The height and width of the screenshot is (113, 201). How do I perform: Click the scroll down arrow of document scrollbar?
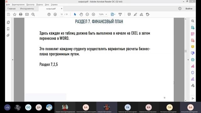coord(186,100)
